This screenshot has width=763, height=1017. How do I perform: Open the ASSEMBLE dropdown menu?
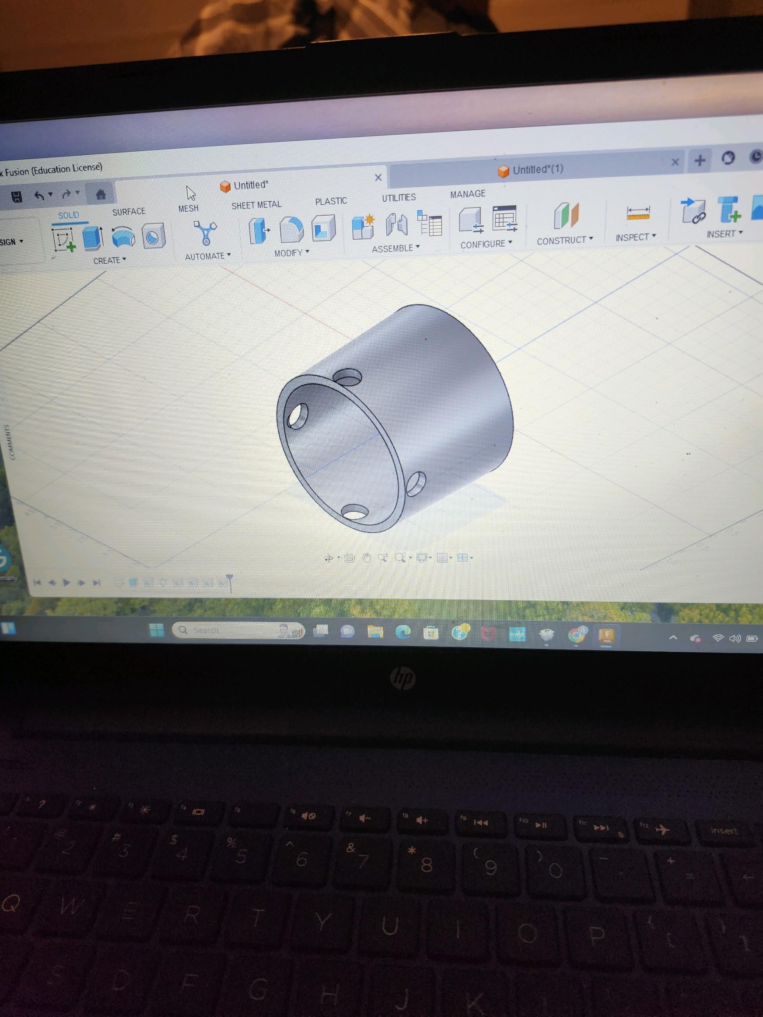click(x=395, y=248)
